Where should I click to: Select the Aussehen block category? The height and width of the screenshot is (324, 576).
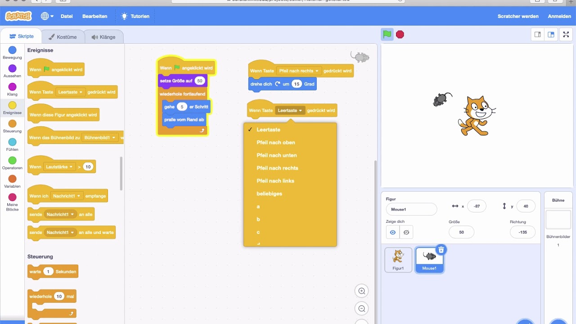pyautogui.click(x=12, y=71)
